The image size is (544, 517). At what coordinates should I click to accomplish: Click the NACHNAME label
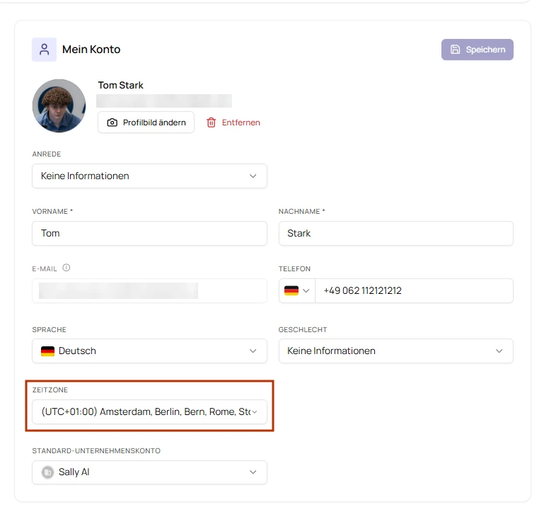click(x=301, y=211)
